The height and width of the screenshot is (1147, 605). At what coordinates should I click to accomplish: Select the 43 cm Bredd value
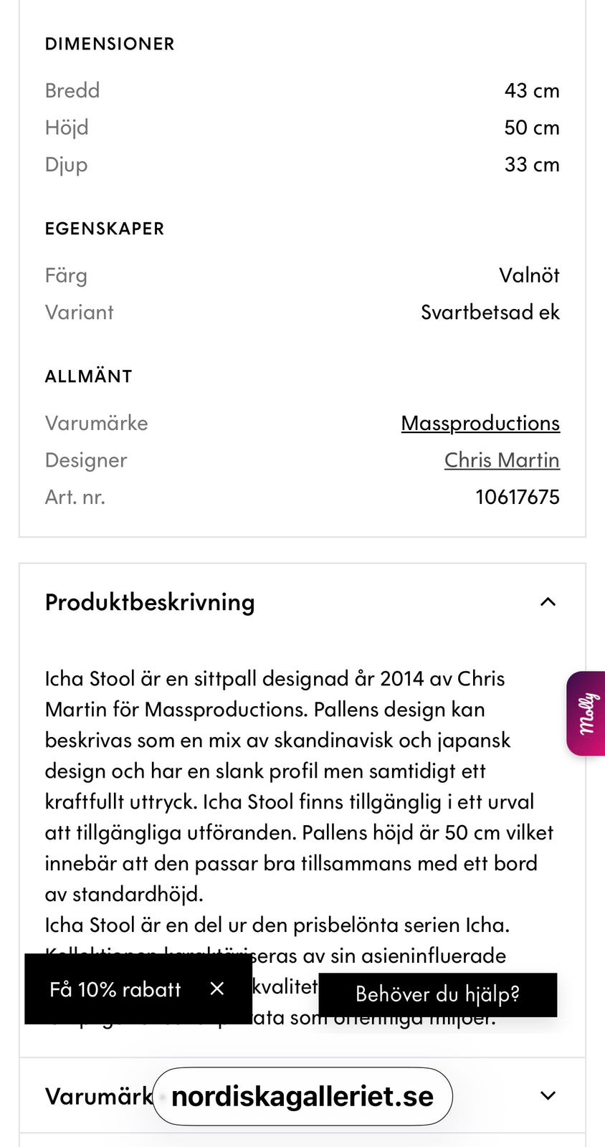(x=531, y=90)
